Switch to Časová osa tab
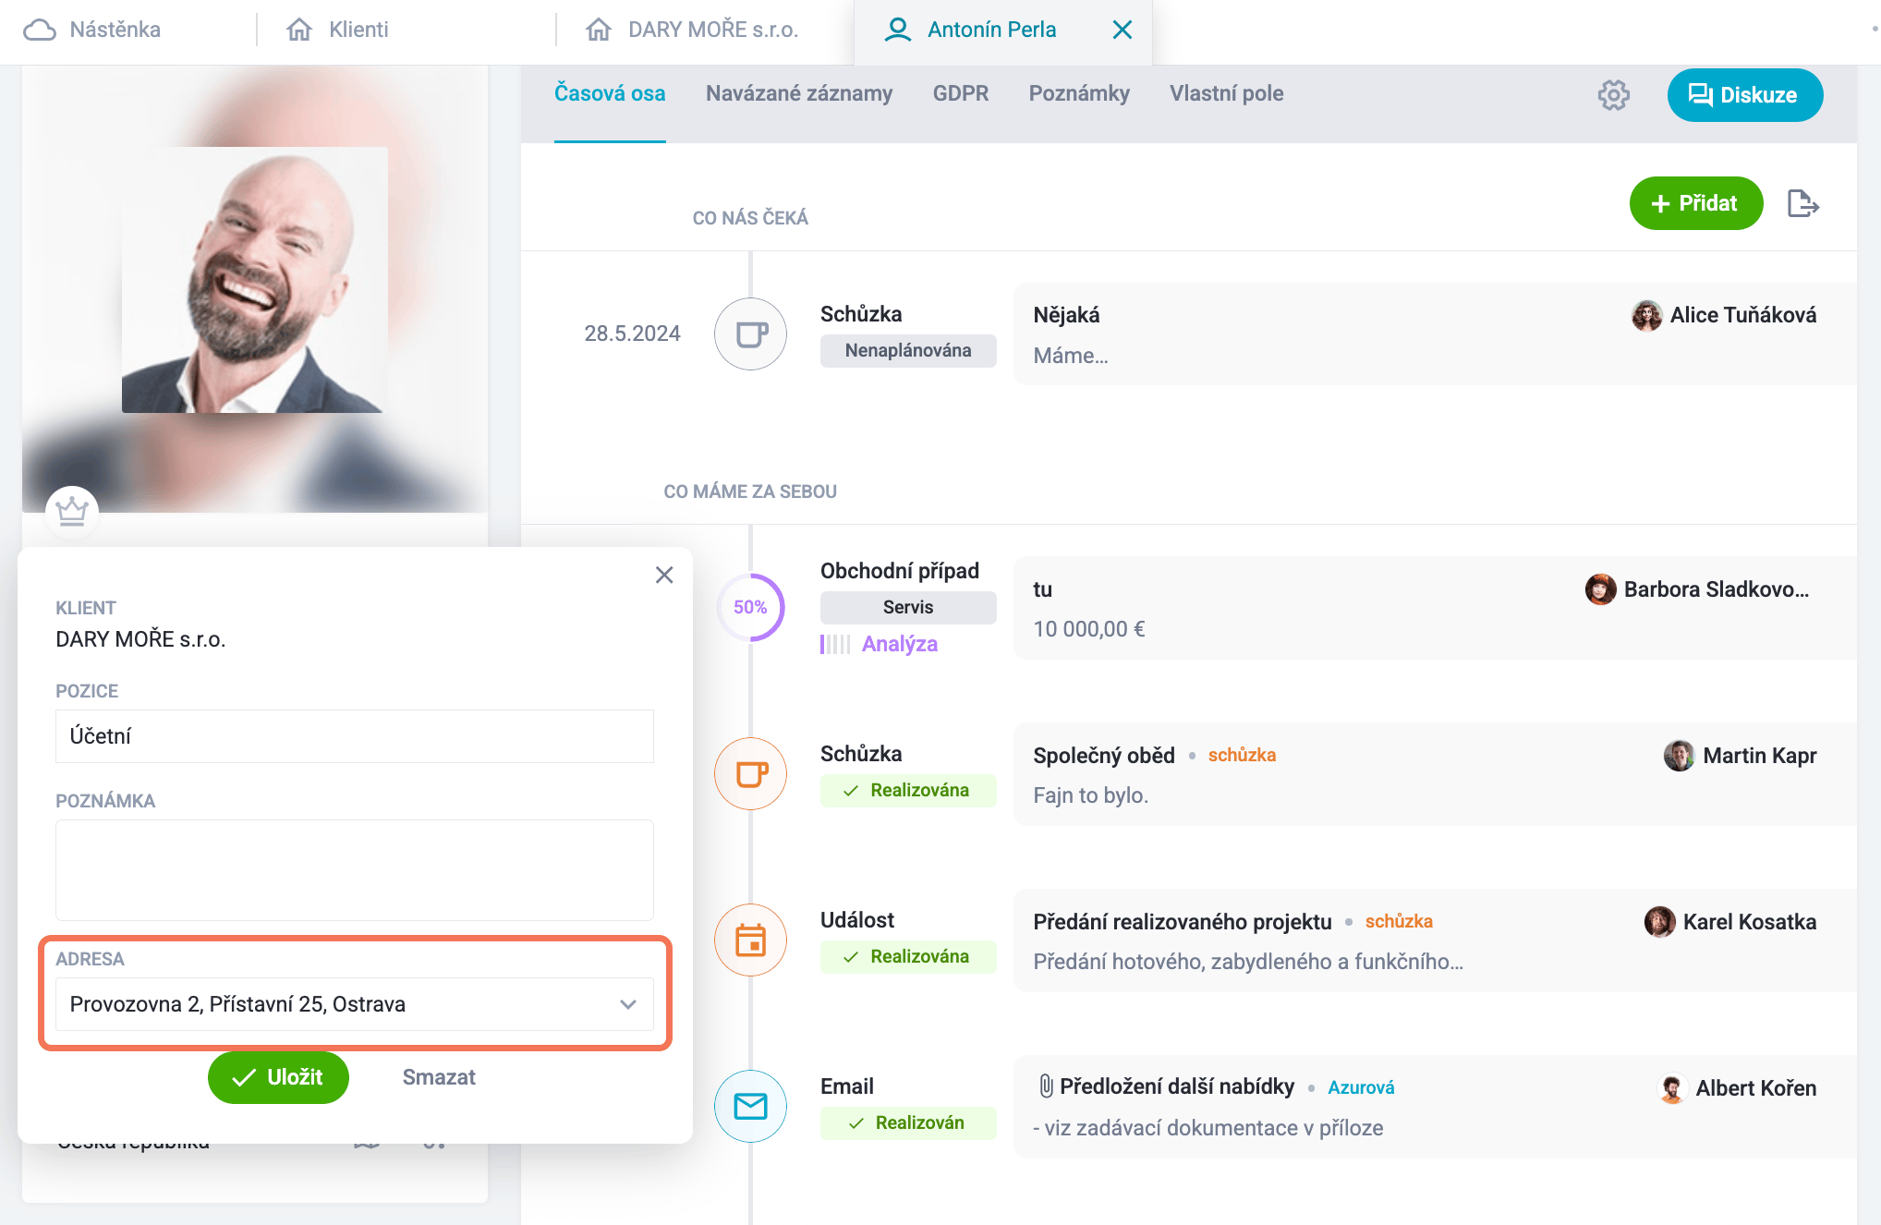 coord(610,93)
